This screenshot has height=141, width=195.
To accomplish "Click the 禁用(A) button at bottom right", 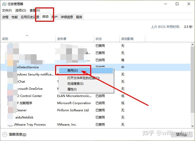I will (182, 134).
